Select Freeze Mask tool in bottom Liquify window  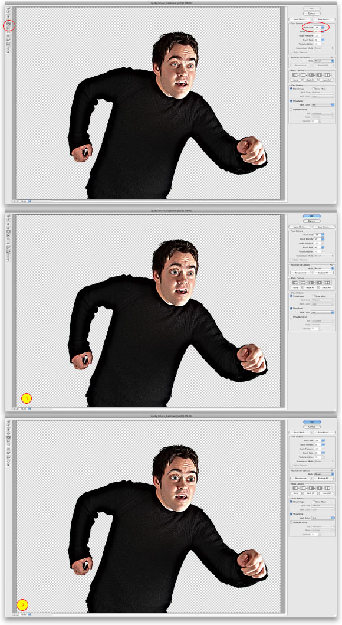8,453
